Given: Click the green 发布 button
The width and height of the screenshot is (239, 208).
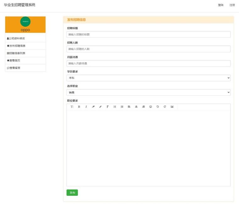Looking at the screenshot, I should [x=72, y=193].
